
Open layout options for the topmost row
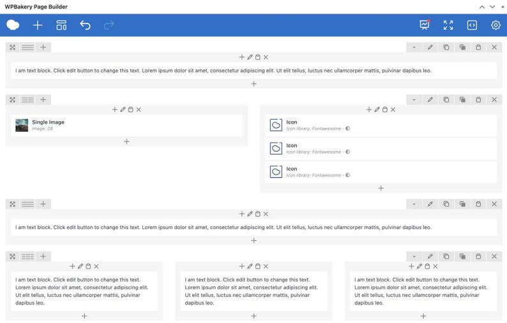27,47
